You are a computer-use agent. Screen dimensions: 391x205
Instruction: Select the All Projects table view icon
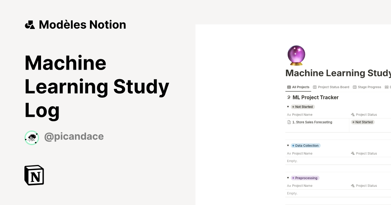289,87
